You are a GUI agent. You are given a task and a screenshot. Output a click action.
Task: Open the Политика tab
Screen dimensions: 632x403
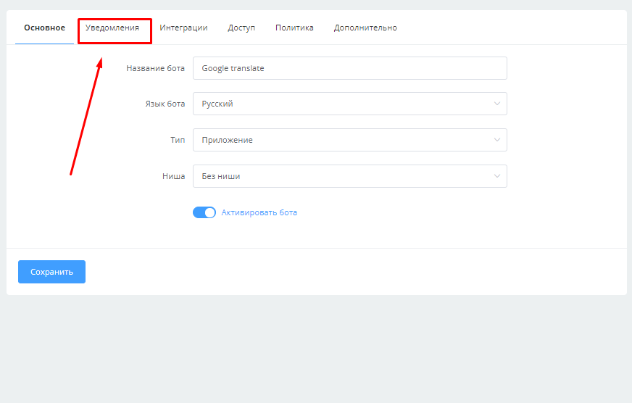(294, 28)
